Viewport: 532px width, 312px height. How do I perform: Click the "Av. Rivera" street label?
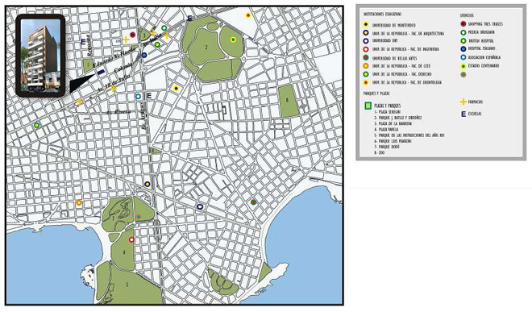[x=118, y=112]
